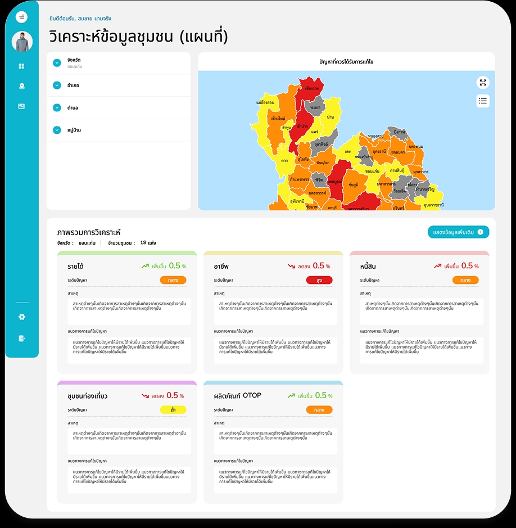
Task: Click the ปัญหาที่ควรได้รับการแก้ไข map title
Action: coord(346,62)
